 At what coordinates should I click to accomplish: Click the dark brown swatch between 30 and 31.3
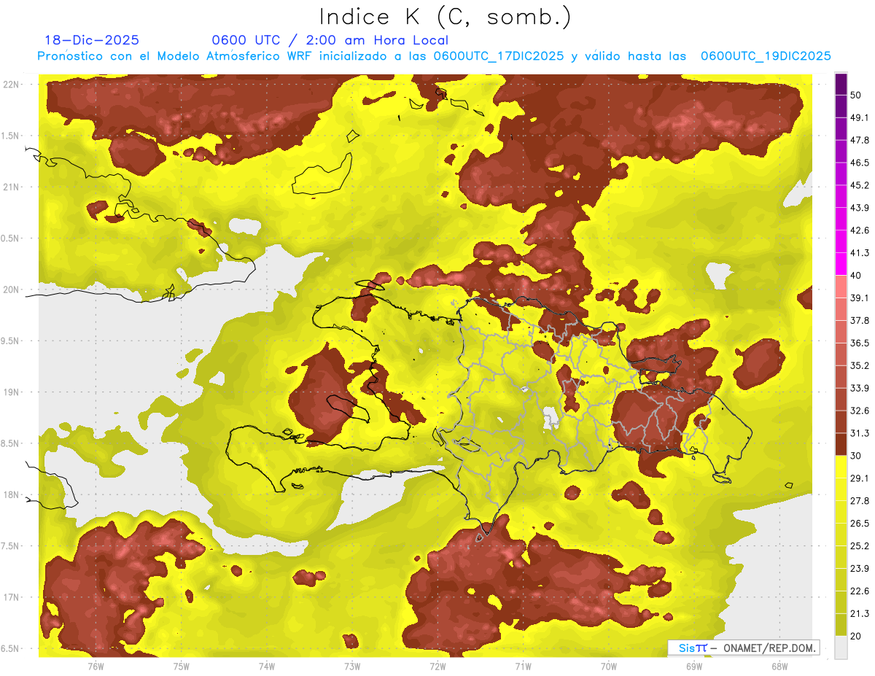(x=841, y=444)
